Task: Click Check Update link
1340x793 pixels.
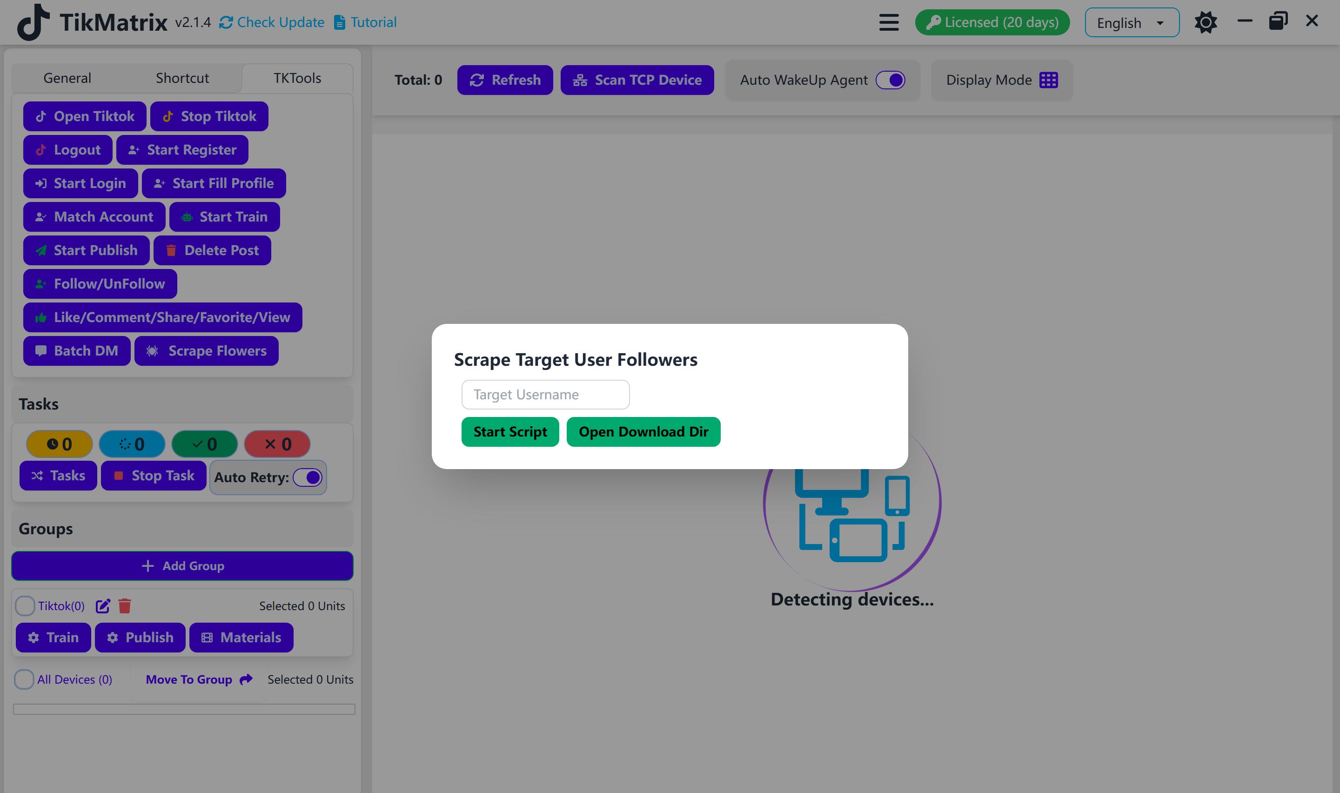Action: (272, 22)
